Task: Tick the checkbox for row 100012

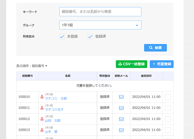Action: tap(168, 119)
